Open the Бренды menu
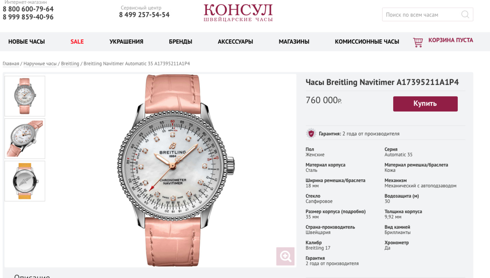This screenshot has height=278, width=490. pyautogui.click(x=181, y=42)
